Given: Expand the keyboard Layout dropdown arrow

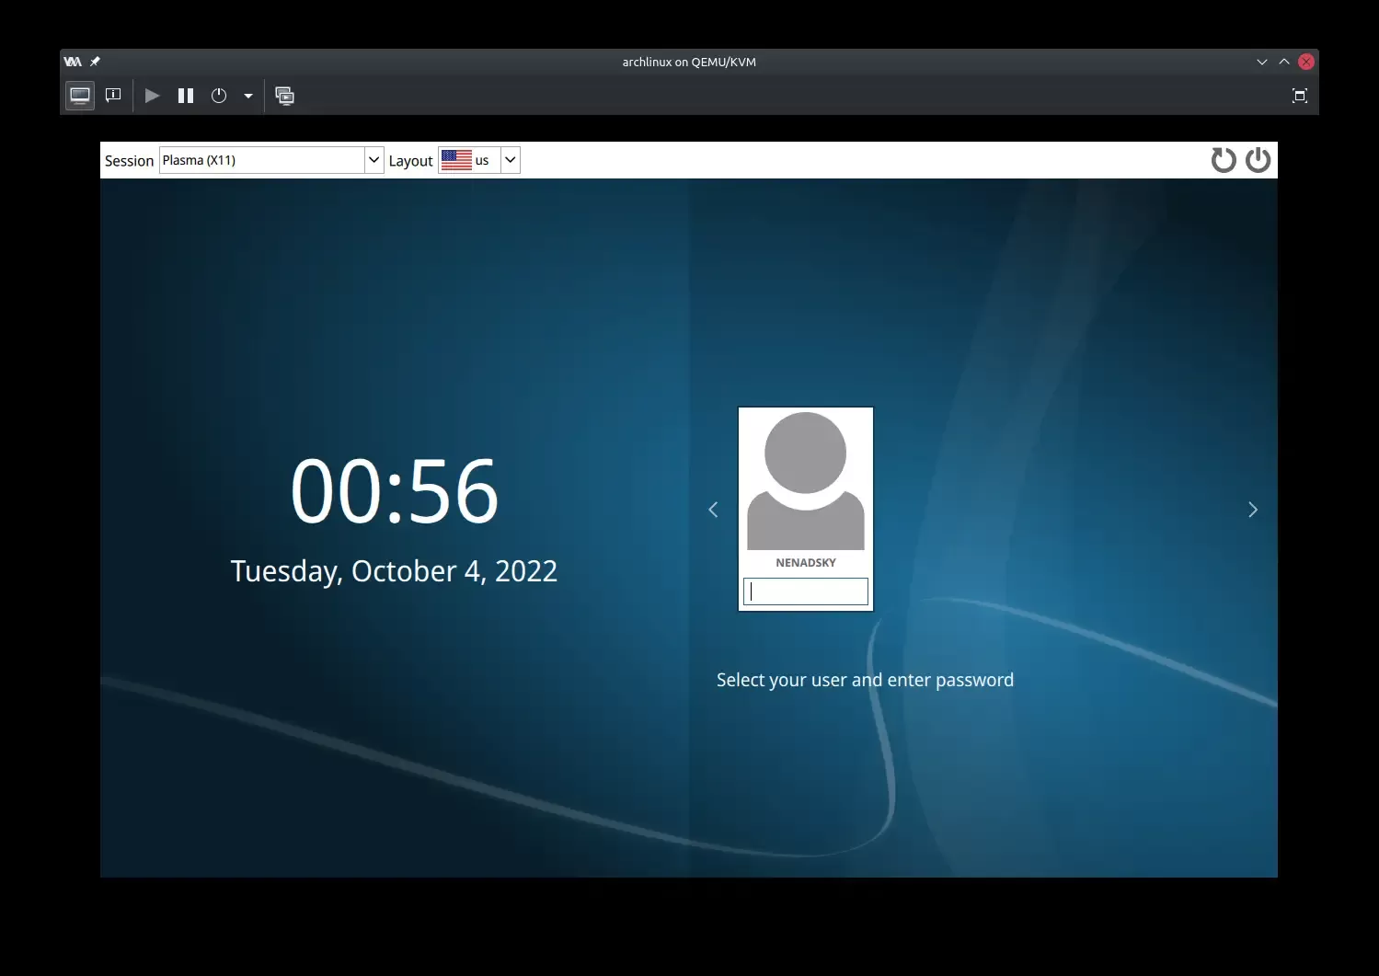Looking at the screenshot, I should coord(511,160).
